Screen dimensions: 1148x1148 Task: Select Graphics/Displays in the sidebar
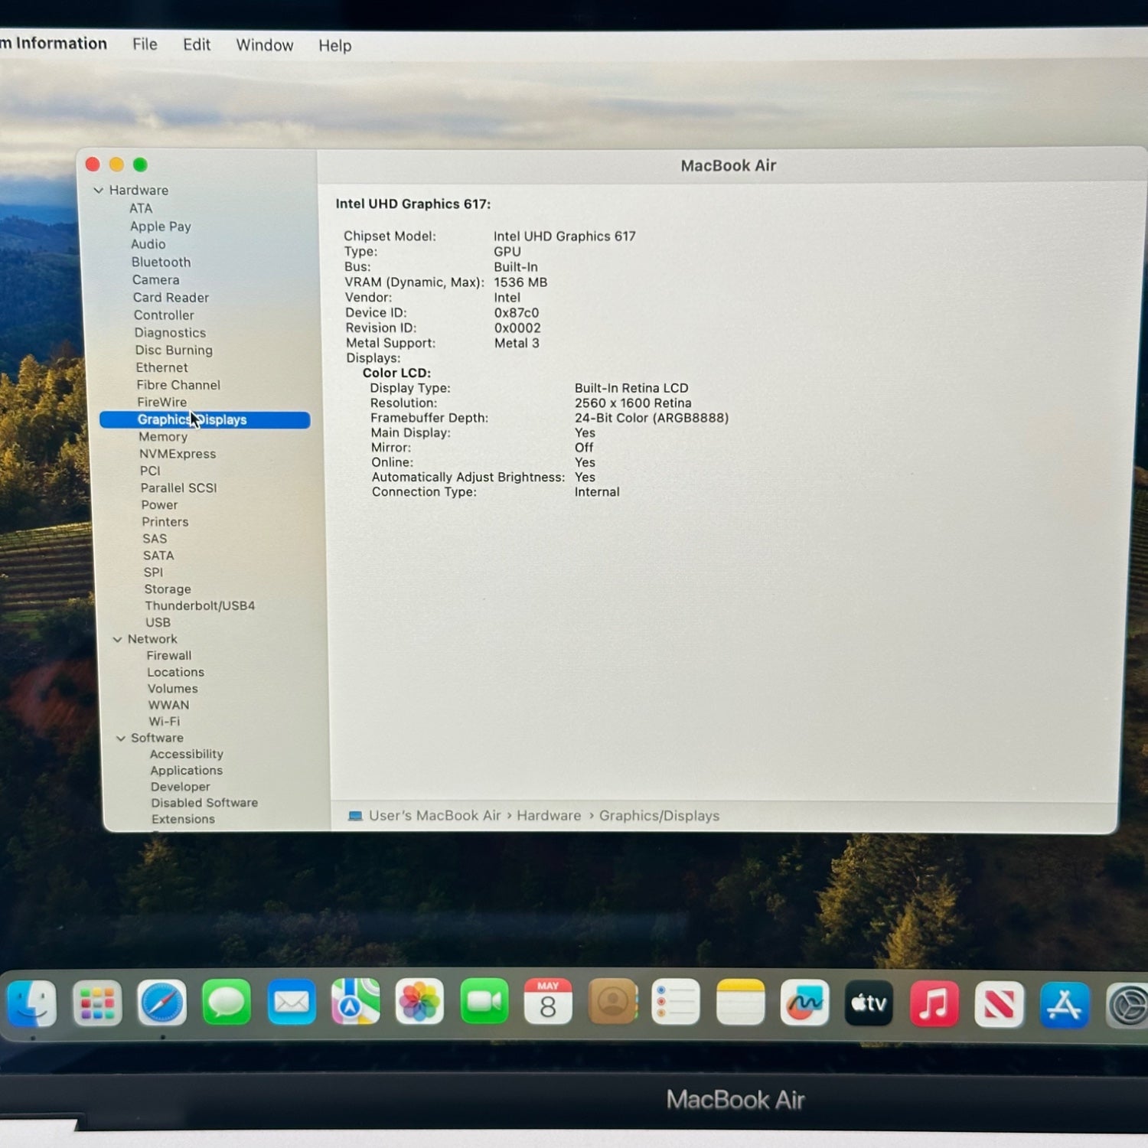click(205, 419)
